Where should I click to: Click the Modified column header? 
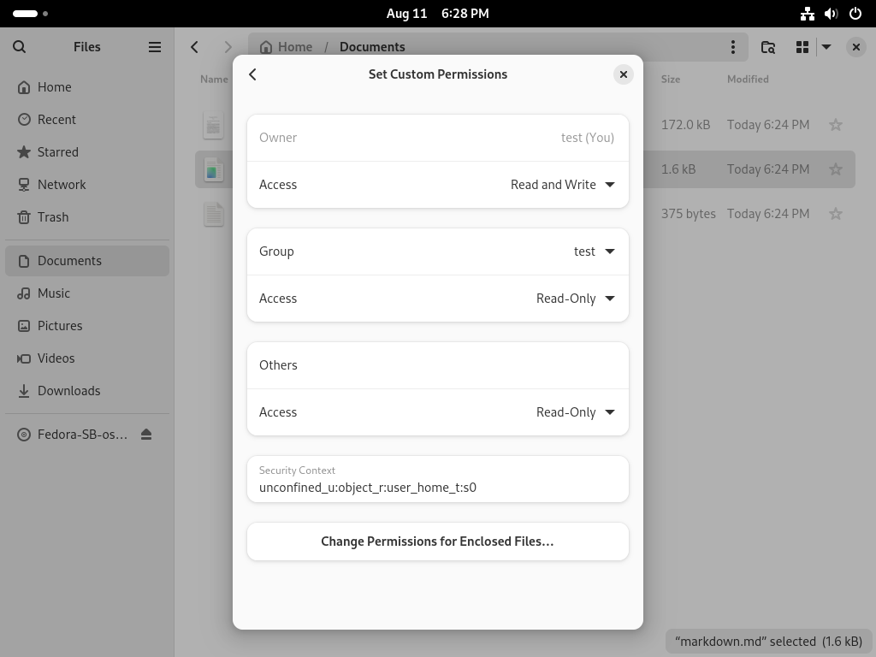(x=748, y=80)
